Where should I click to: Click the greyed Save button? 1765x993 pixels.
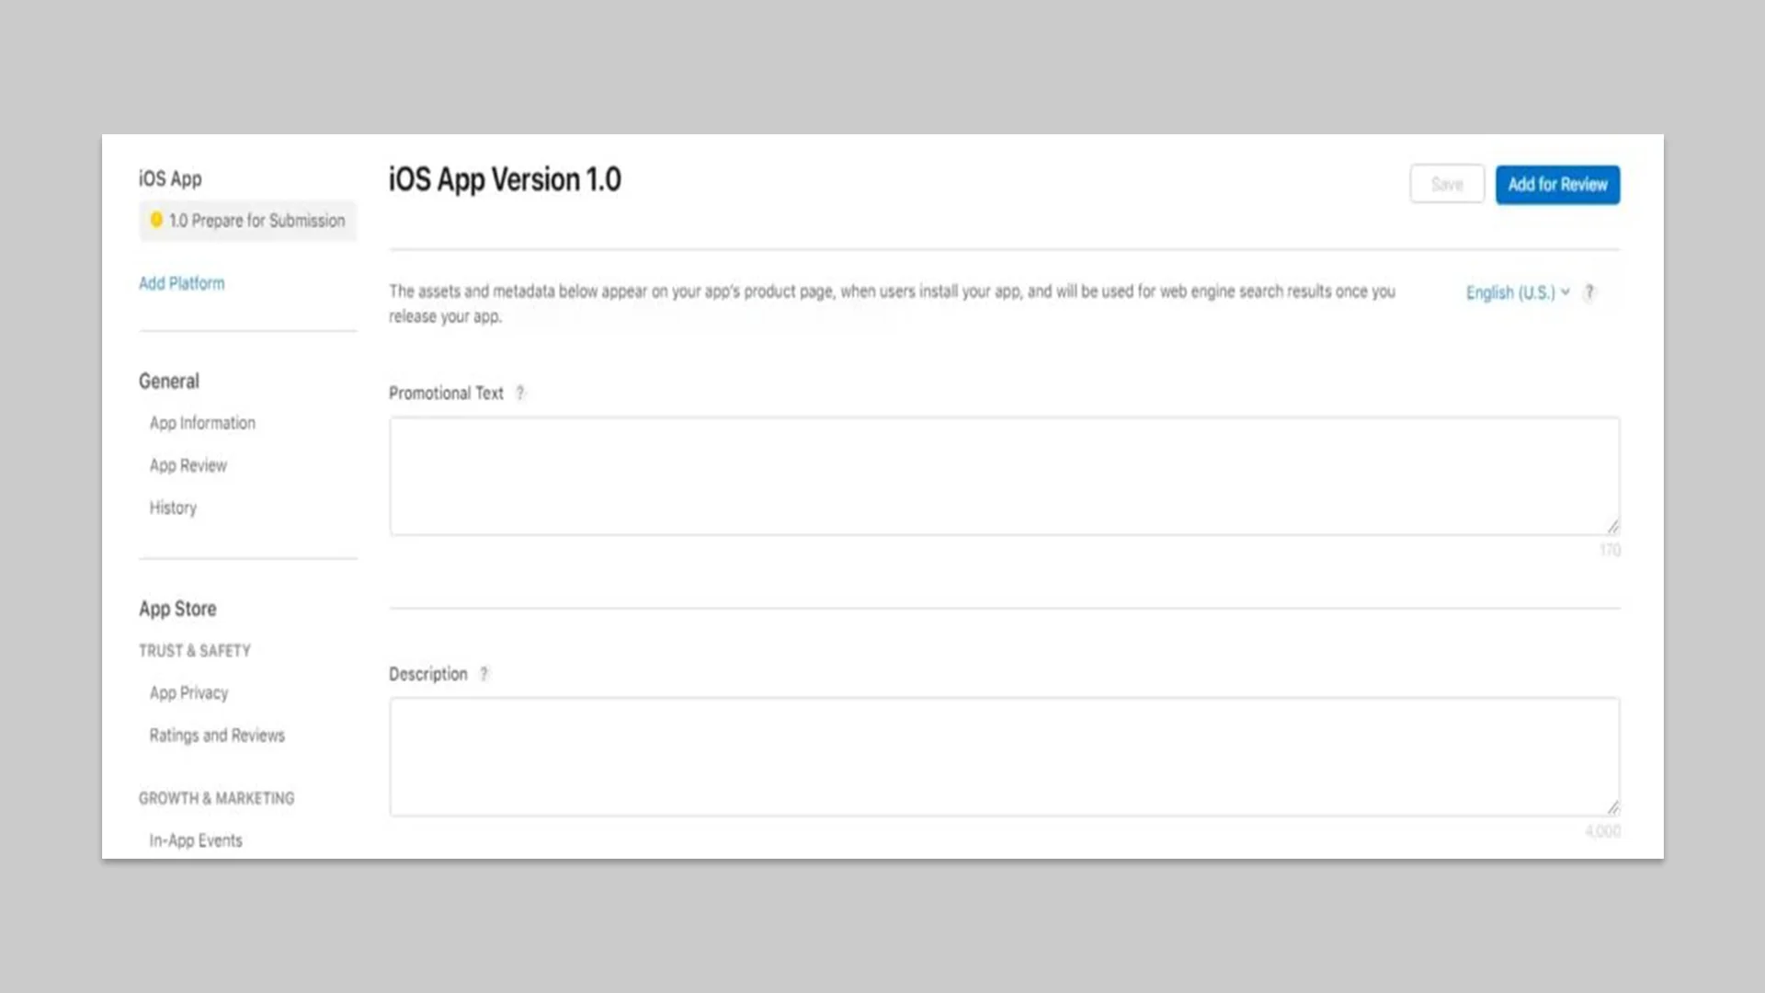pos(1447,184)
